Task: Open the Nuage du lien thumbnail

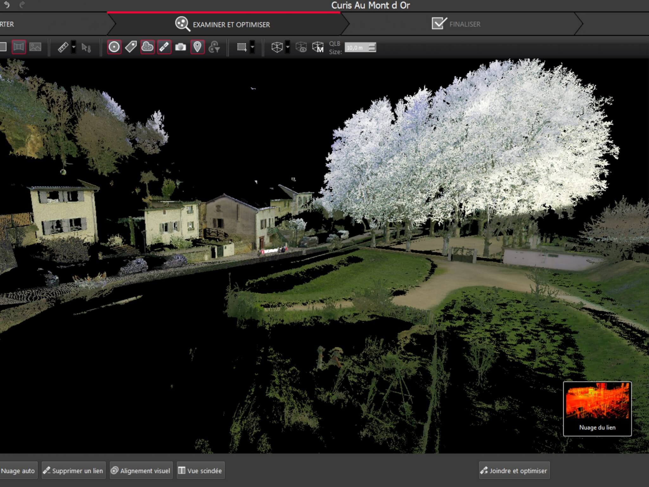Action: (x=597, y=408)
